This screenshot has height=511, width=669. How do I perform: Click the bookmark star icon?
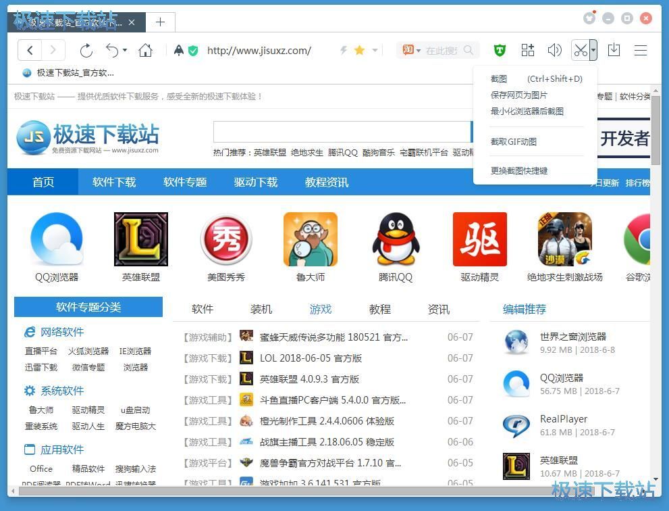coord(359,50)
